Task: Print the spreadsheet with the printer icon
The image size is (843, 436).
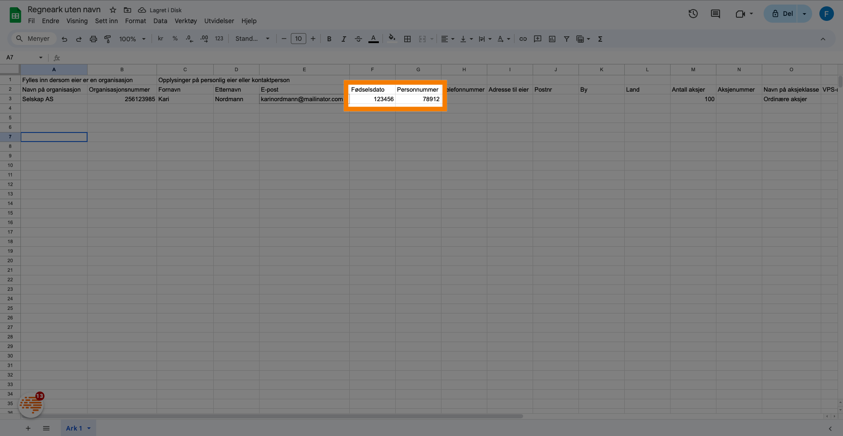Action: [x=93, y=39]
